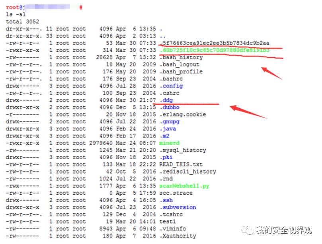
Task: Select the "ls -al" command text
Action: pyautogui.click(x=16, y=15)
